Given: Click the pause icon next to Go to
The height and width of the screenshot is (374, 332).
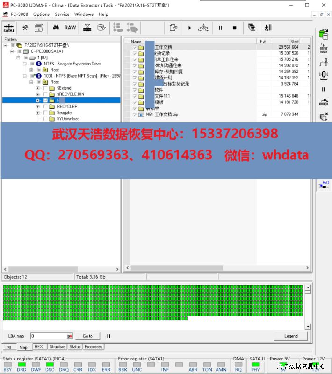Looking at the screenshot, I should [x=108, y=336].
